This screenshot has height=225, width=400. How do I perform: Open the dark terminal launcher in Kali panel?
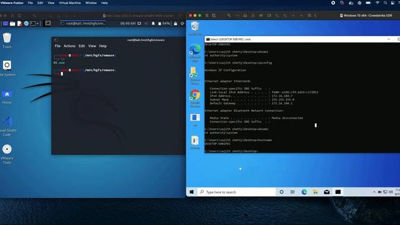[x=47, y=23]
